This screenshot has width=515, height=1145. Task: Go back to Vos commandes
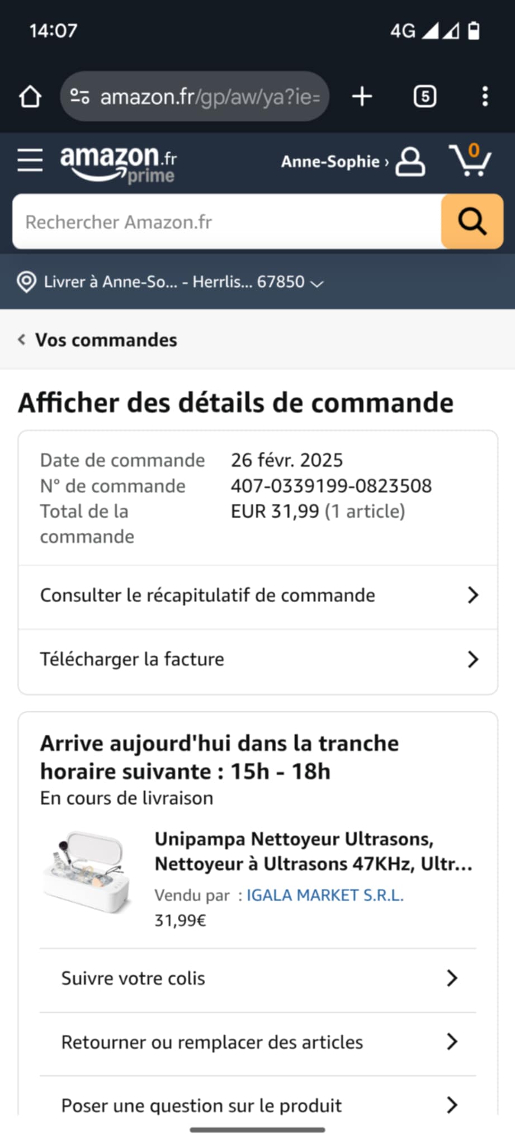pos(98,340)
